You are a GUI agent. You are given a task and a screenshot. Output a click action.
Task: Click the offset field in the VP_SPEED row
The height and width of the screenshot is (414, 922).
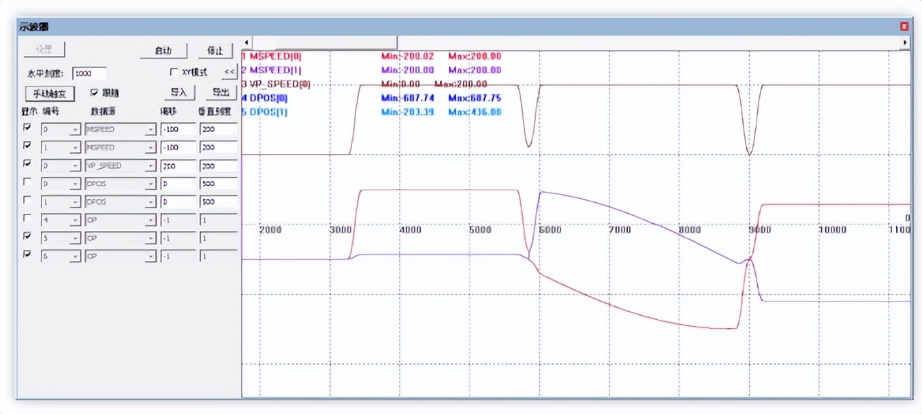pyautogui.click(x=178, y=166)
